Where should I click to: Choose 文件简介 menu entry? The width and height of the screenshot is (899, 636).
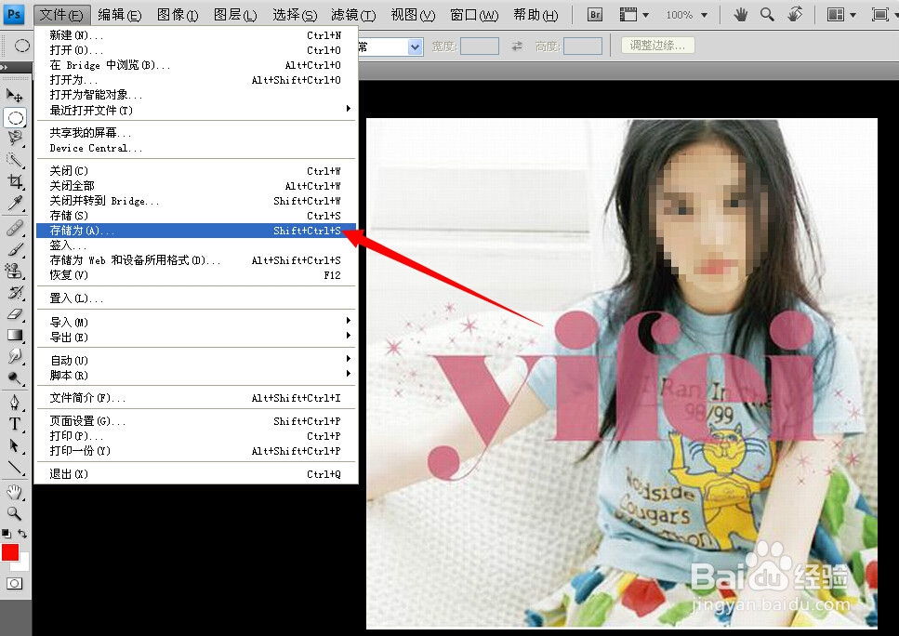tap(196, 397)
